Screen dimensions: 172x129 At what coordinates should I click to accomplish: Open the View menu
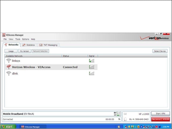(11, 39)
